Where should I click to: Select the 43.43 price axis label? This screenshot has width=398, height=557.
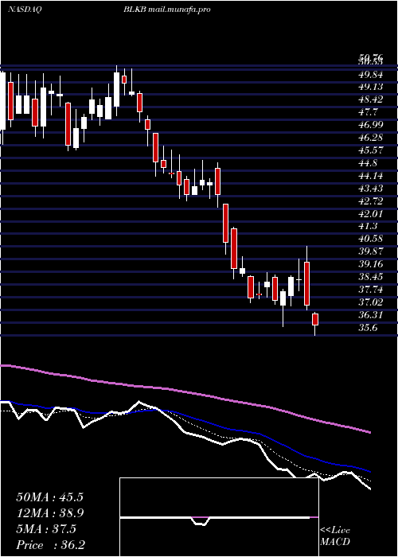(370, 188)
